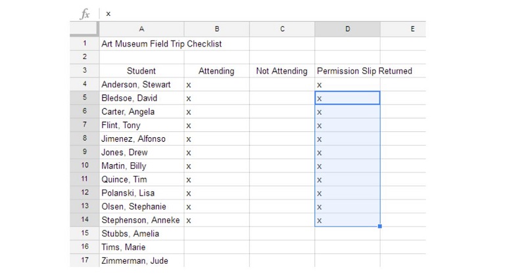The height and width of the screenshot is (277, 526).
Task: Select column A header
Action: pos(141,29)
